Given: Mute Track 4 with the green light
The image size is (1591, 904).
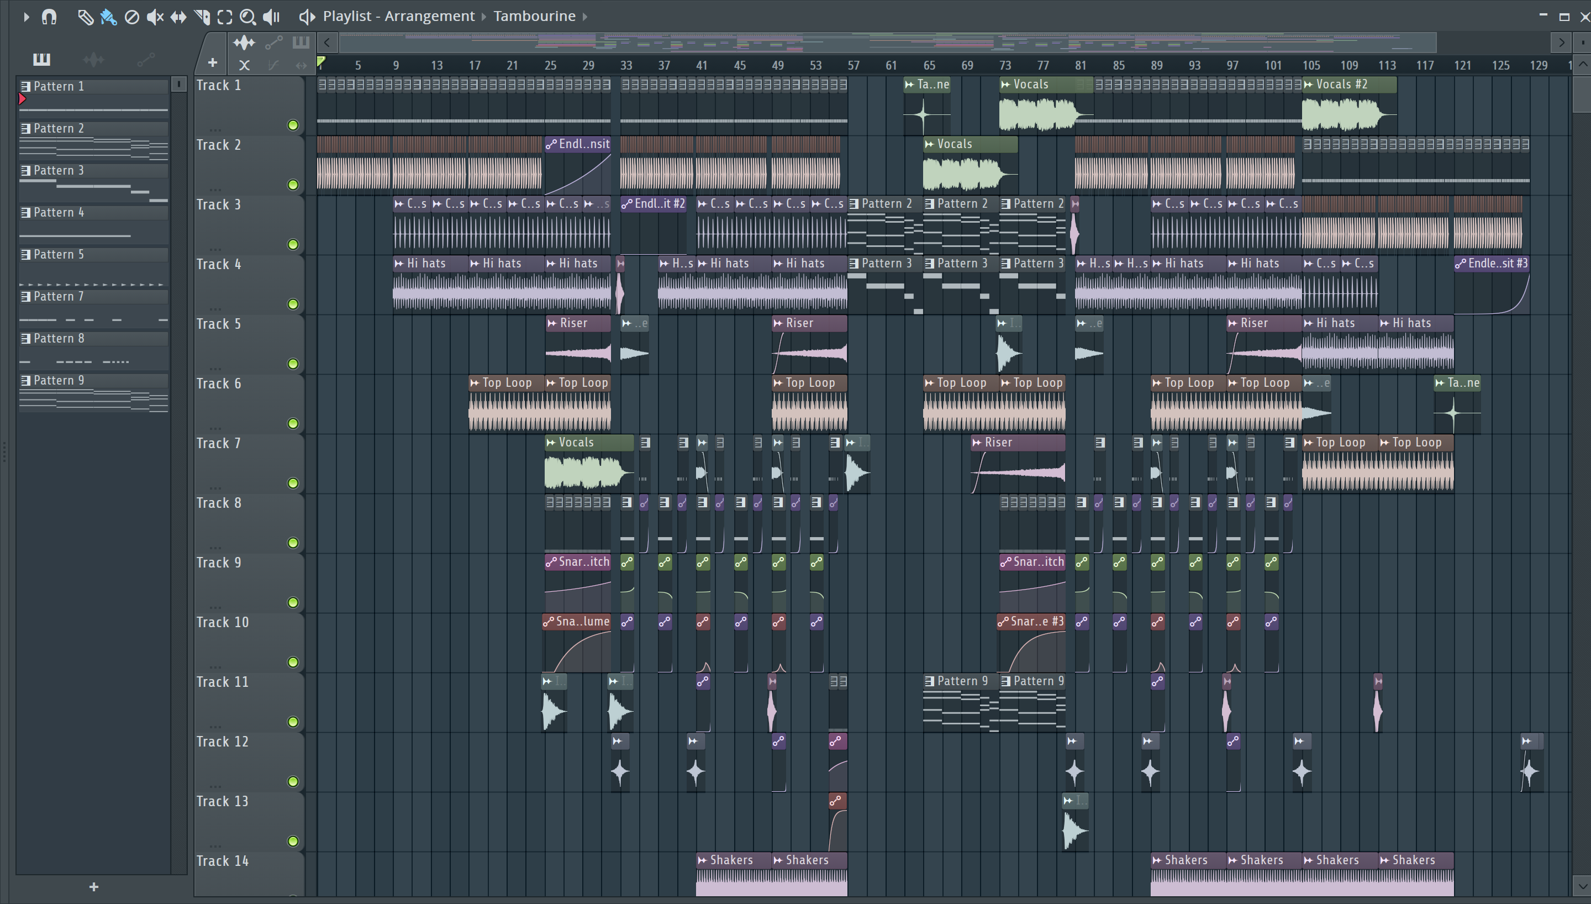Looking at the screenshot, I should click(293, 304).
